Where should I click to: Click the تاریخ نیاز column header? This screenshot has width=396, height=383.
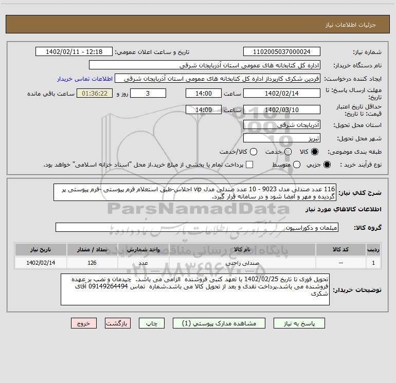pos(41,249)
